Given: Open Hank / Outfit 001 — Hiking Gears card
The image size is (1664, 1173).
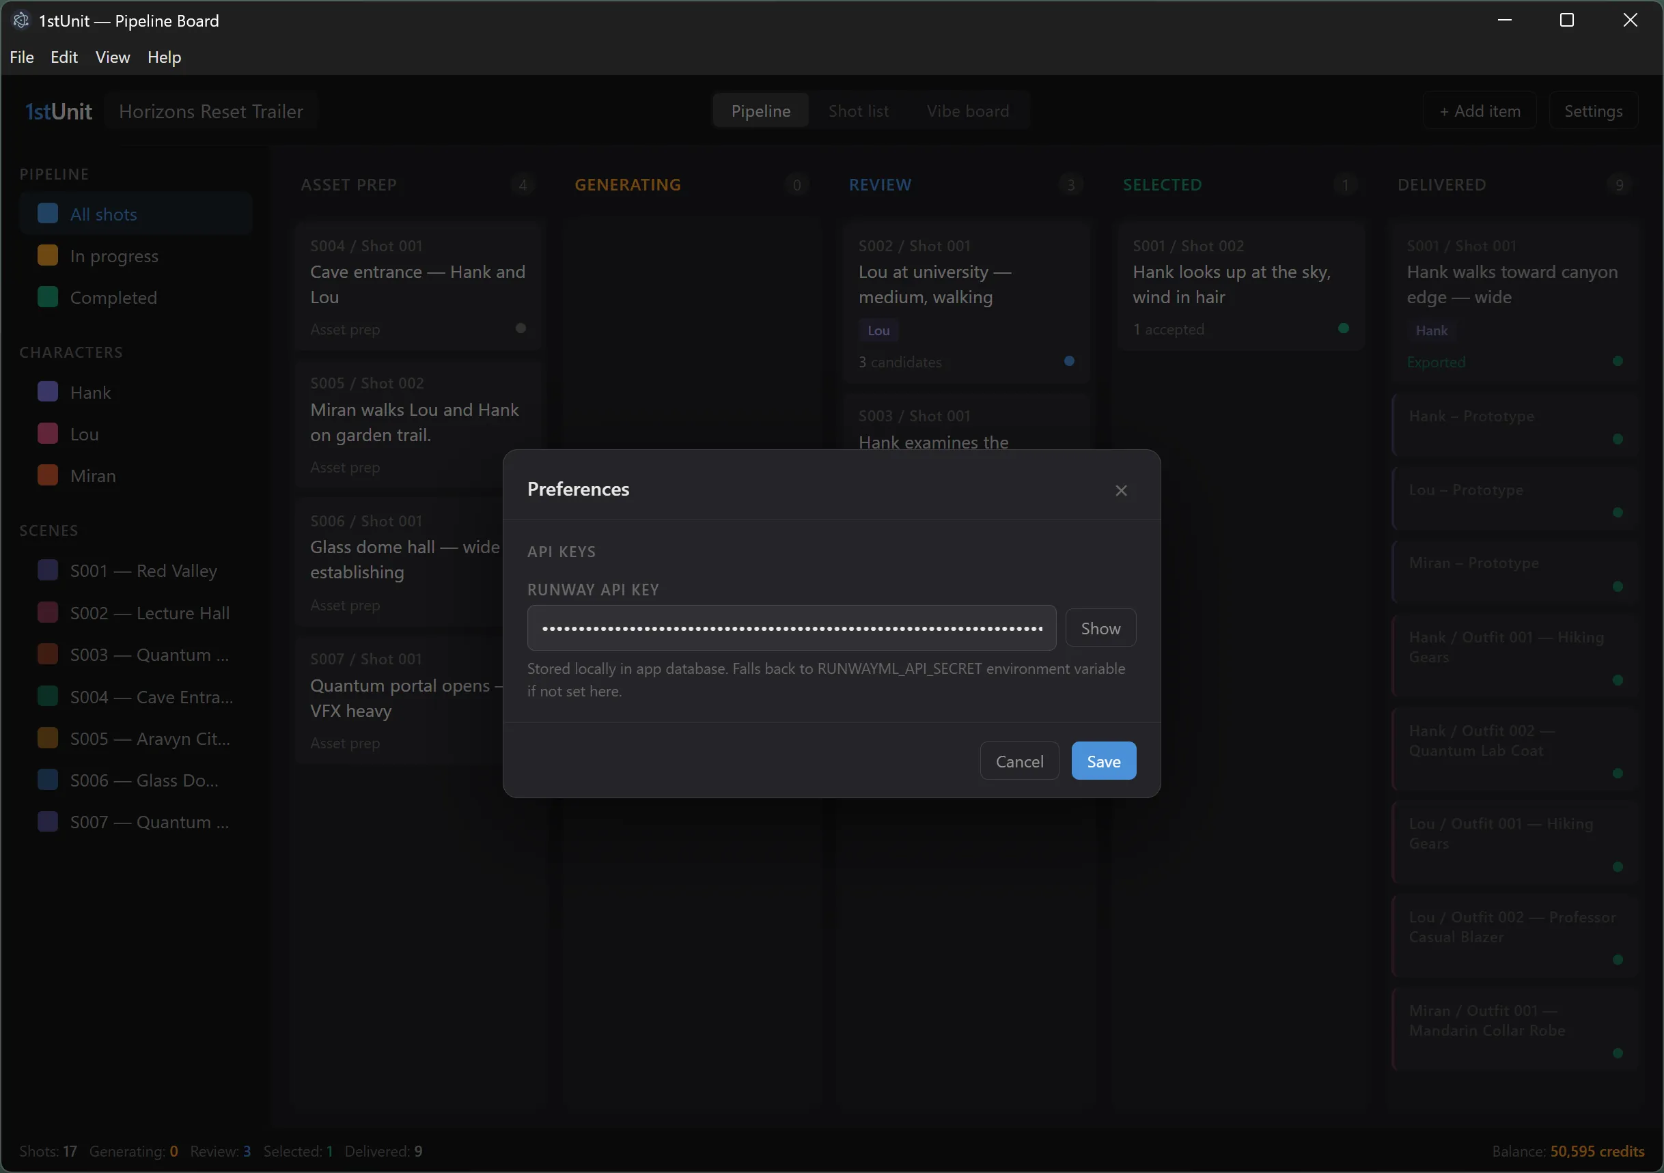Looking at the screenshot, I should (1514, 655).
